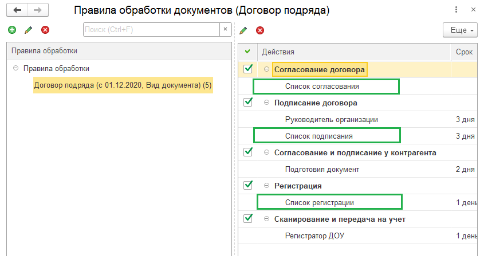Click the left panel pencil edit icon

(29, 30)
